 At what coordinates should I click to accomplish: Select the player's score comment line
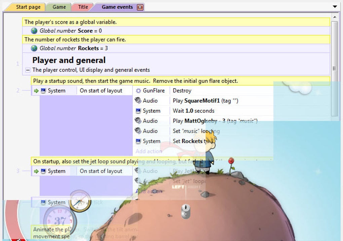(176, 22)
